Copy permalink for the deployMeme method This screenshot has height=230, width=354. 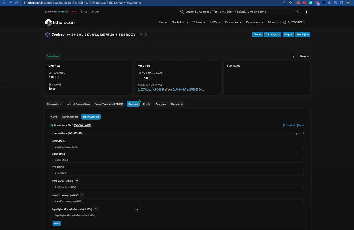tap(297, 134)
